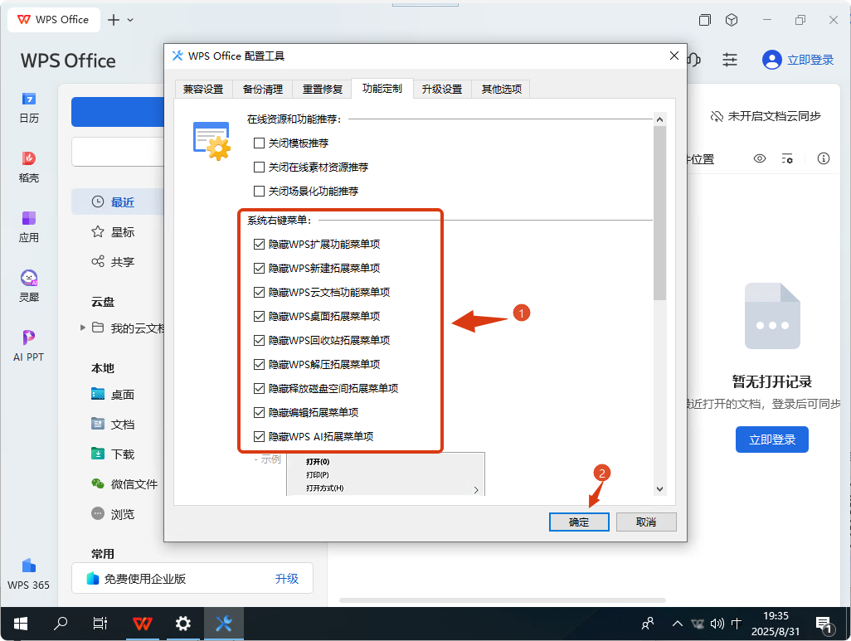Launch AI PPT from the sidebar
This screenshot has width=851, height=641.
point(29,346)
